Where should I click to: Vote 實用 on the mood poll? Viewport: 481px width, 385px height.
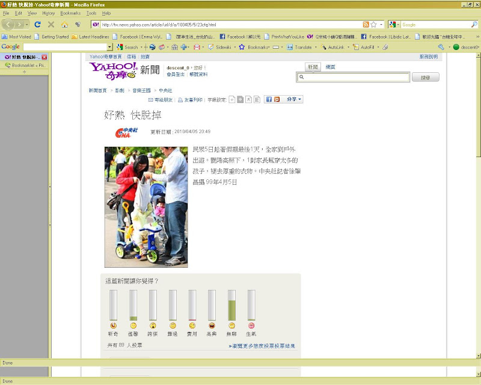click(192, 325)
